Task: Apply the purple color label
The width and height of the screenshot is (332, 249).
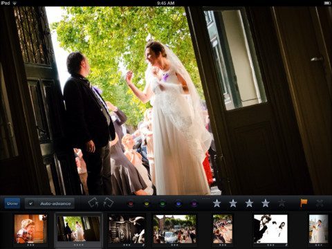Action: [x=194, y=204]
